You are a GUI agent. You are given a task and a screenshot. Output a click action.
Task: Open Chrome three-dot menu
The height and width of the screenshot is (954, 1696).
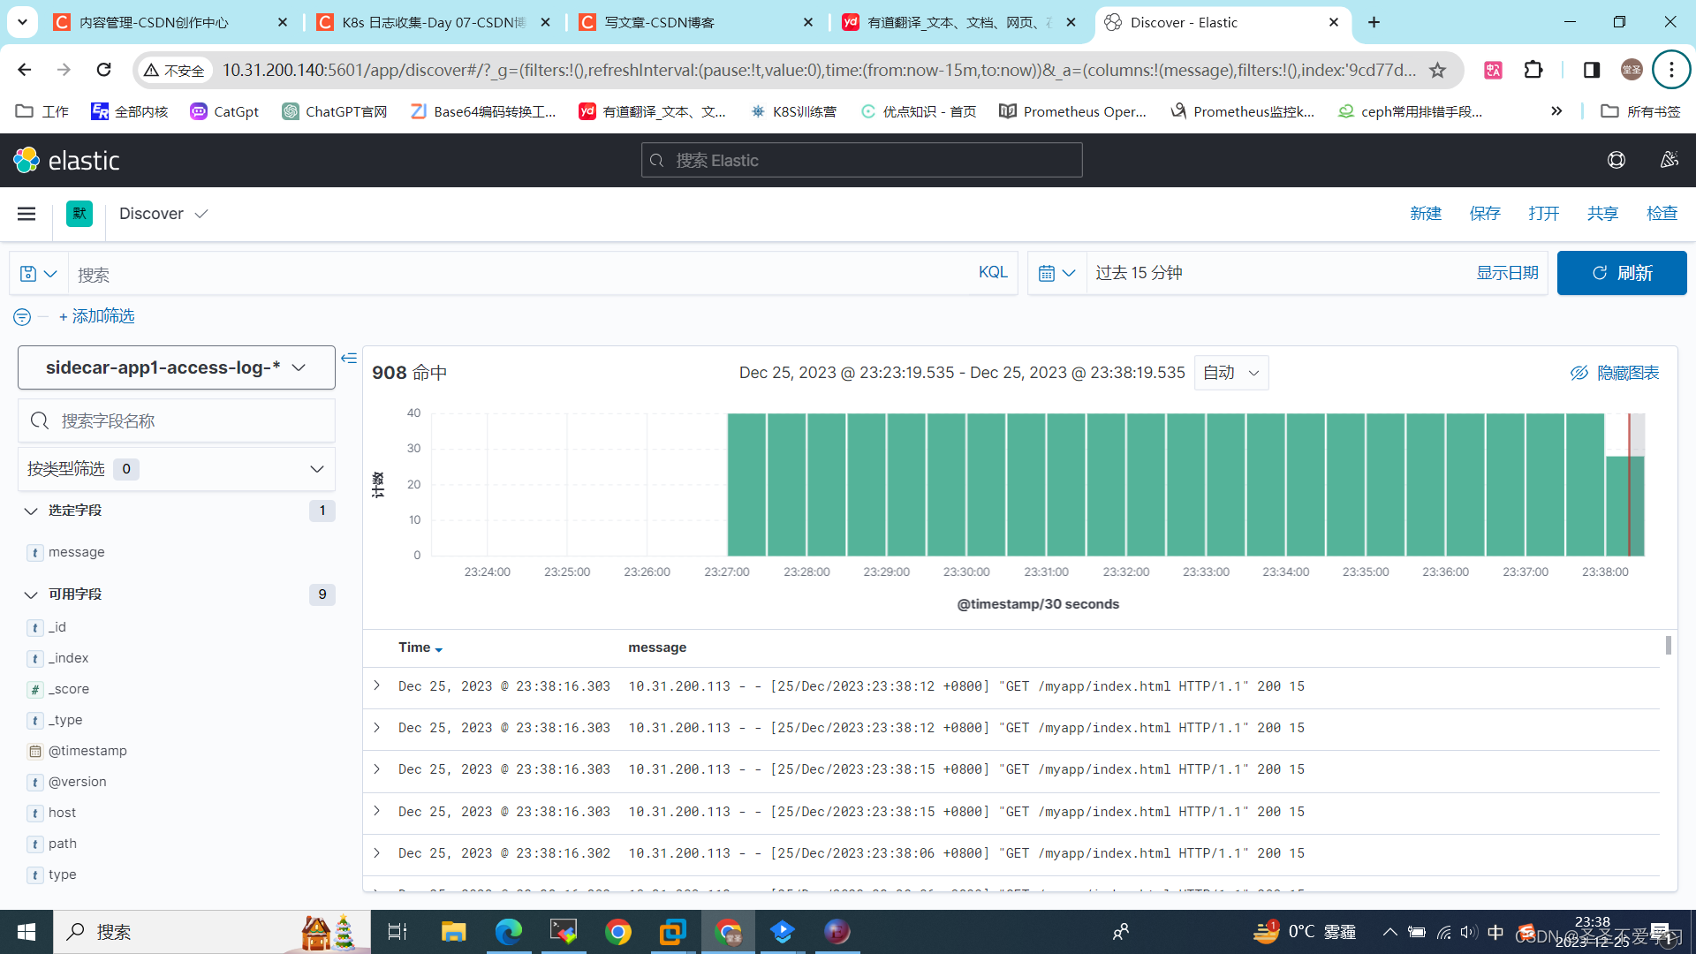point(1671,70)
